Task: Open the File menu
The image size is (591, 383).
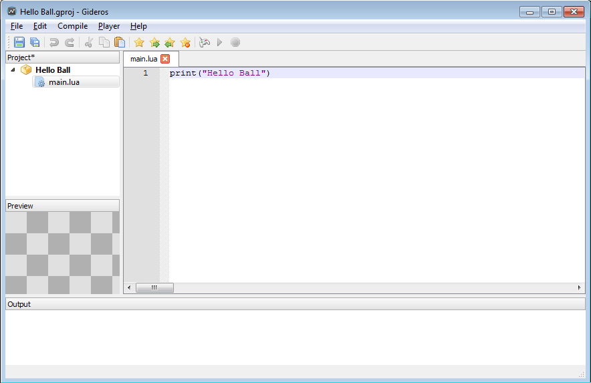Action: tap(17, 26)
